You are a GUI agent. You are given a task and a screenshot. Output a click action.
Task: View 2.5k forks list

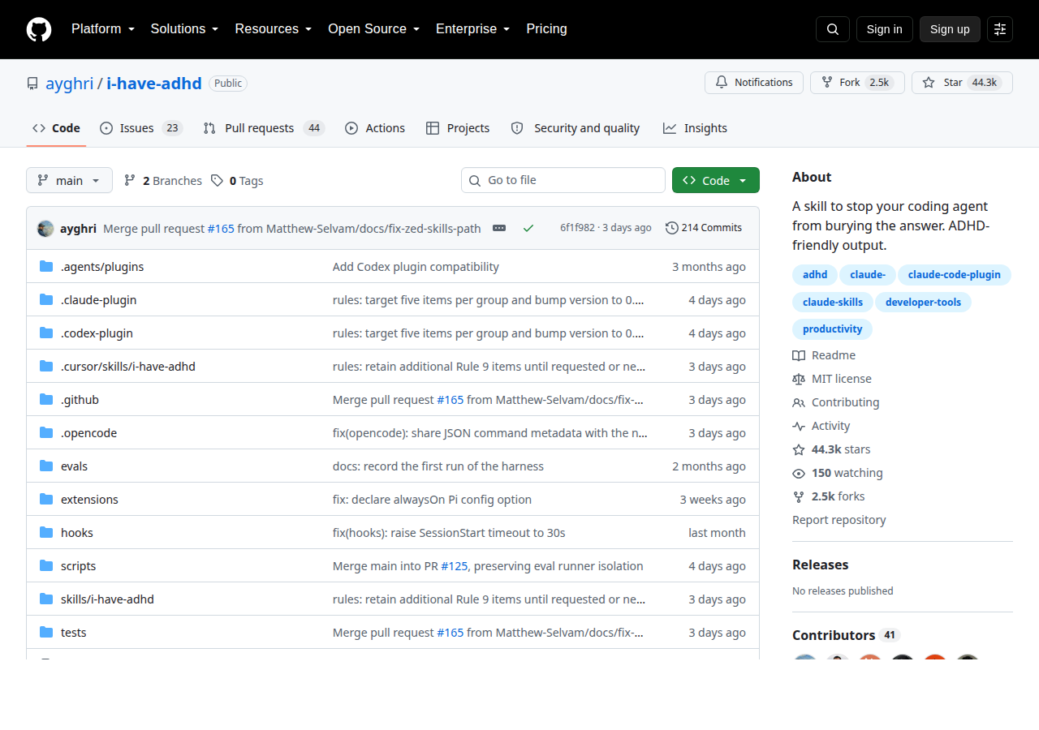pyautogui.click(x=828, y=496)
